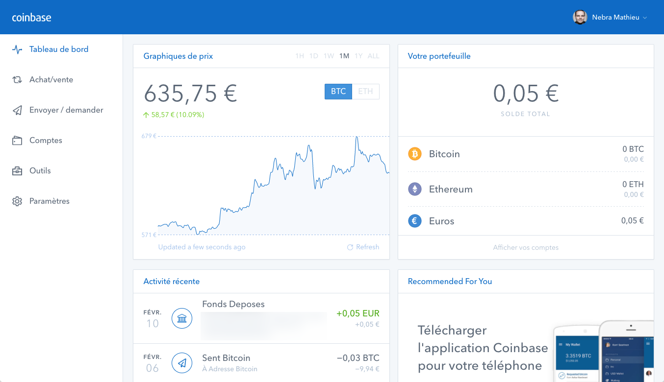Image resolution: width=664 pixels, height=382 pixels.
Task: Click the FÉVR. 10 date label
Action: (x=152, y=319)
